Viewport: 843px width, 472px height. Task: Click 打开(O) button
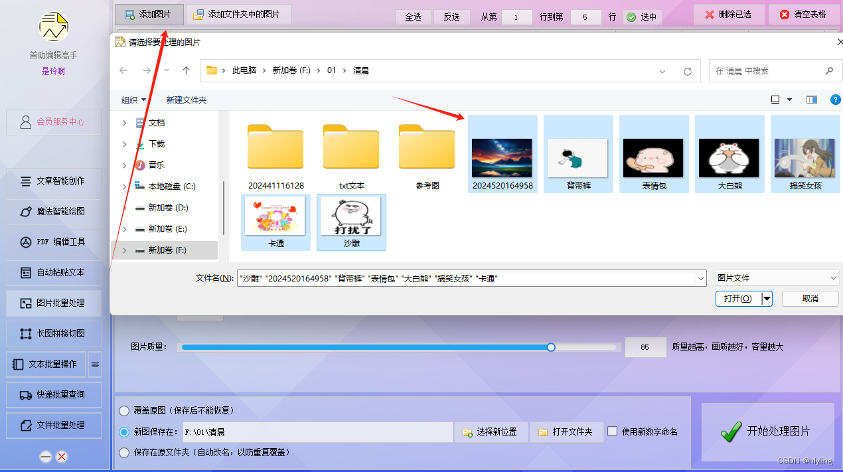(738, 299)
